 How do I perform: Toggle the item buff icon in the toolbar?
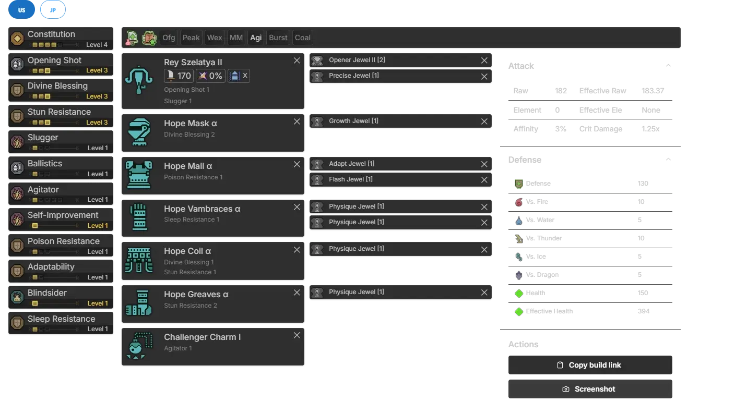(x=133, y=38)
